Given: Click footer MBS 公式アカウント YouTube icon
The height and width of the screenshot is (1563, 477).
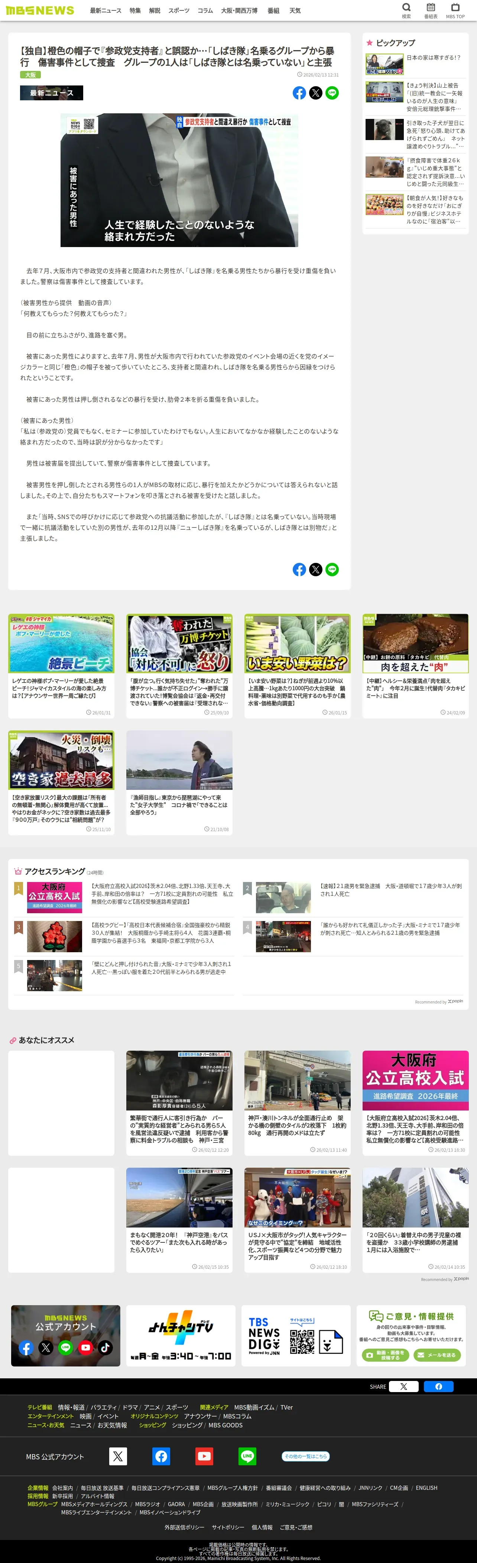Looking at the screenshot, I should (x=204, y=1456).
